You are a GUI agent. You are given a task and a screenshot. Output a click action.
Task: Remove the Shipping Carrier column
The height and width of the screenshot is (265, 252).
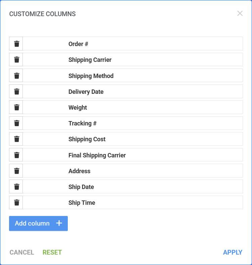click(x=16, y=60)
